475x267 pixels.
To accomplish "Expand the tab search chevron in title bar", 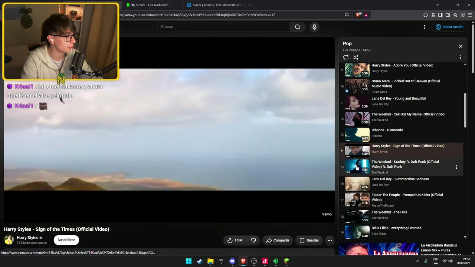I will 438,5.
